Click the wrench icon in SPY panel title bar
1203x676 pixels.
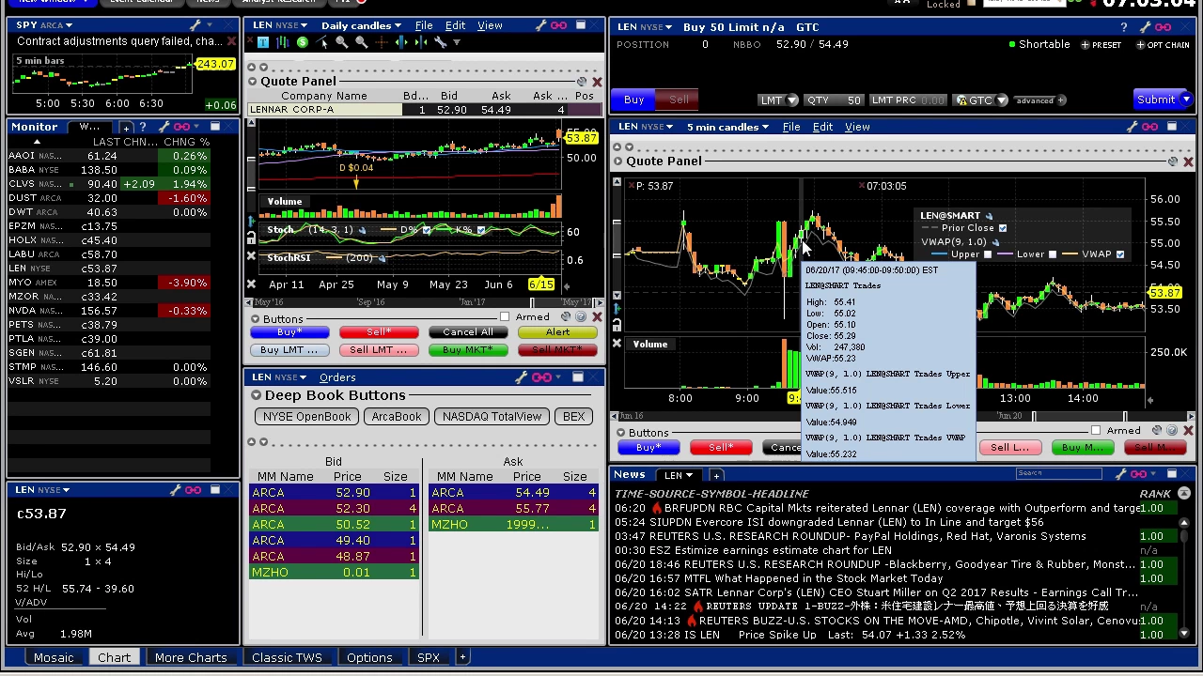[x=196, y=25]
